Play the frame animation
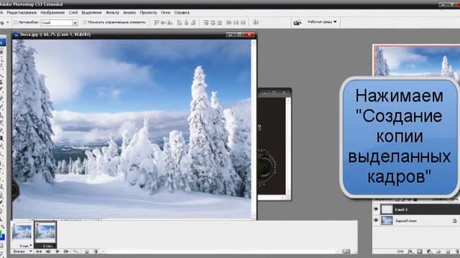This screenshot has width=460, height=258. (x=57, y=252)
